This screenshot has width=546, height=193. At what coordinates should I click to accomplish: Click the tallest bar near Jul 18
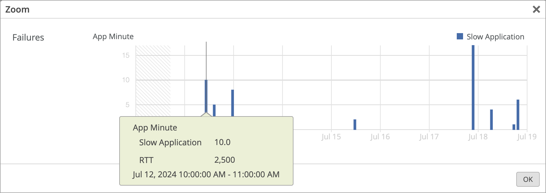[473, 86]
